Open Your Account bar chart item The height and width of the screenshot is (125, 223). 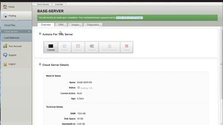pyautogui.click(x=16, y=46)
